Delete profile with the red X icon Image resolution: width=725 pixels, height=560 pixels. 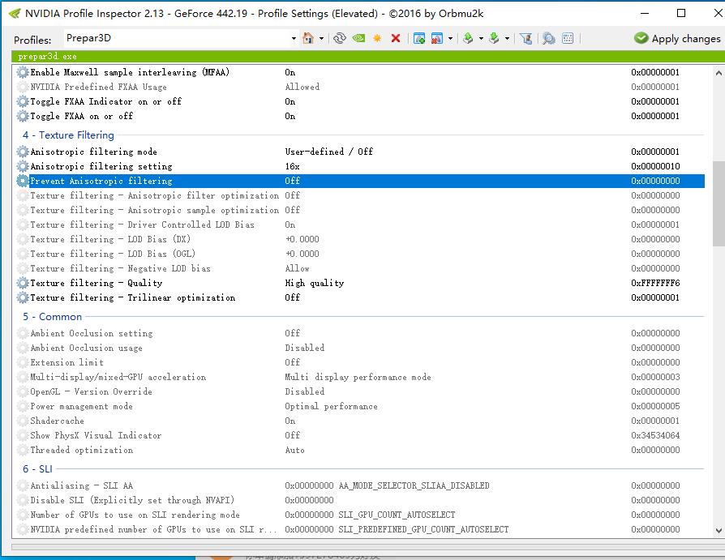tap(396, 38)
